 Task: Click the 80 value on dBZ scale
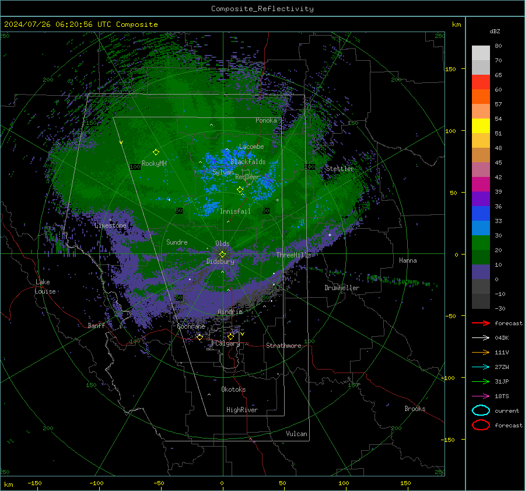(498, 46)
